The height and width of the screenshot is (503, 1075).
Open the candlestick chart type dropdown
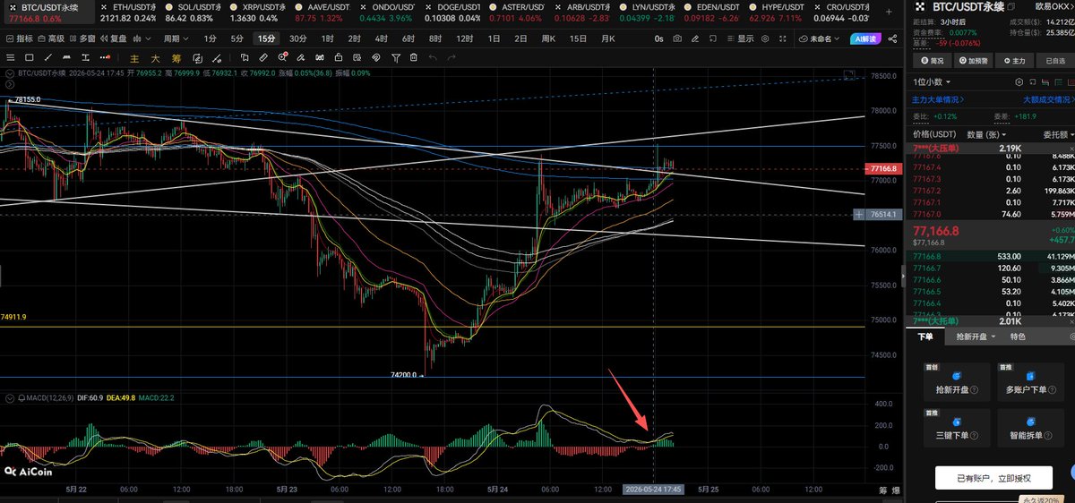142,38
